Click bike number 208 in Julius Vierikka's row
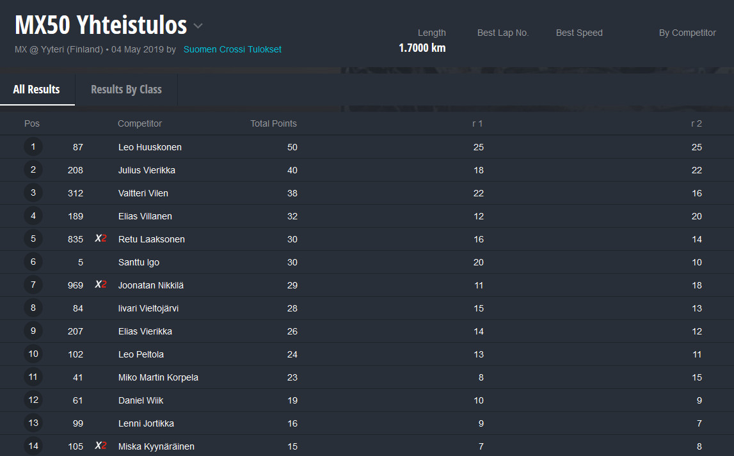The image size is (734, 456). (76, 170)
